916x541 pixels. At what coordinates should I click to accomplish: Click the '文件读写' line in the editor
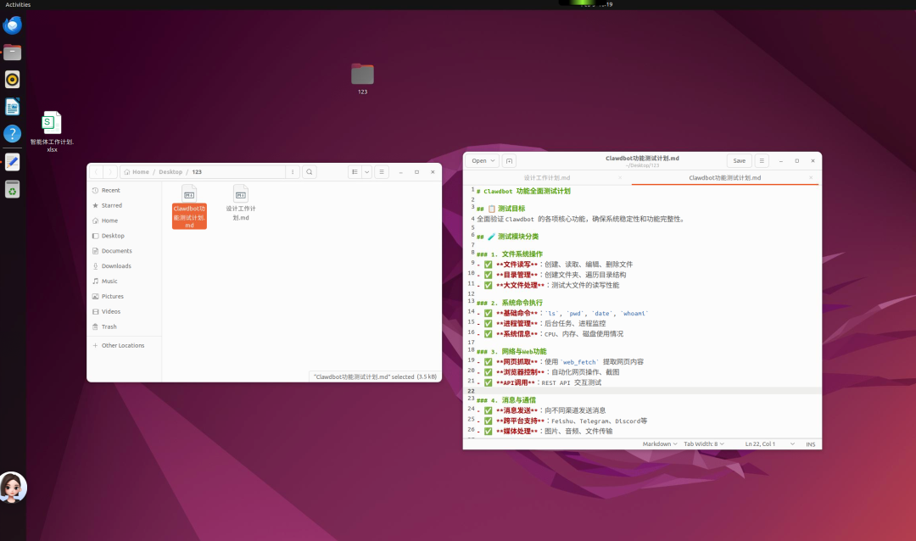[x=555, y=265]
